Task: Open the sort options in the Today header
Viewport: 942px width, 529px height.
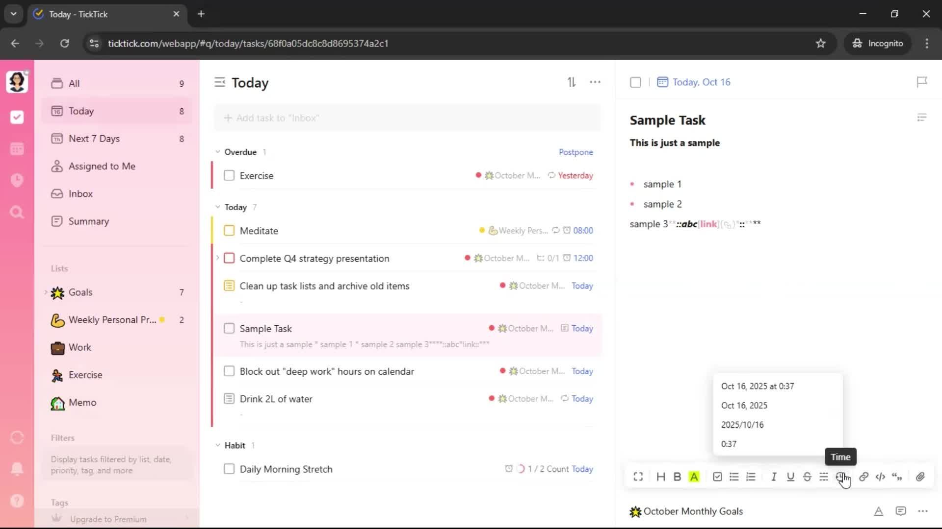Action: [x=572, y=82]
